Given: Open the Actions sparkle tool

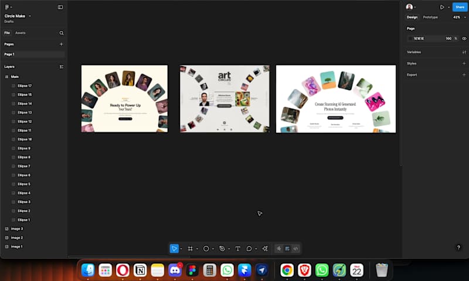Looking at the screenshot, I should pos(265,248).
